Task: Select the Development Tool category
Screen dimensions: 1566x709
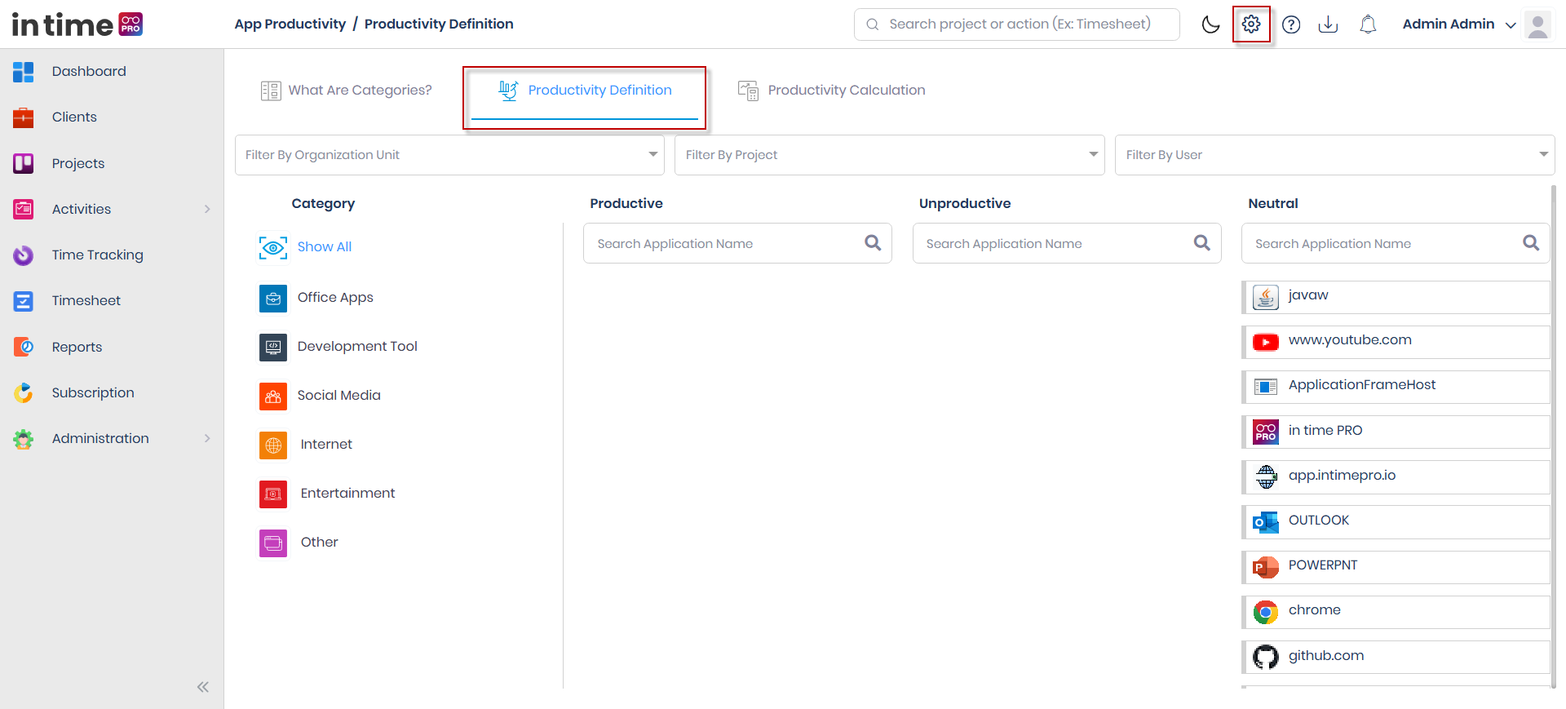Action: pyautogui.click(x=357, y=347)
